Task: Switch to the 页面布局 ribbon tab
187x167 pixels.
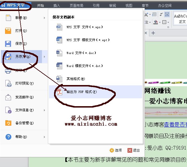Action: click(x=76, y=5)
